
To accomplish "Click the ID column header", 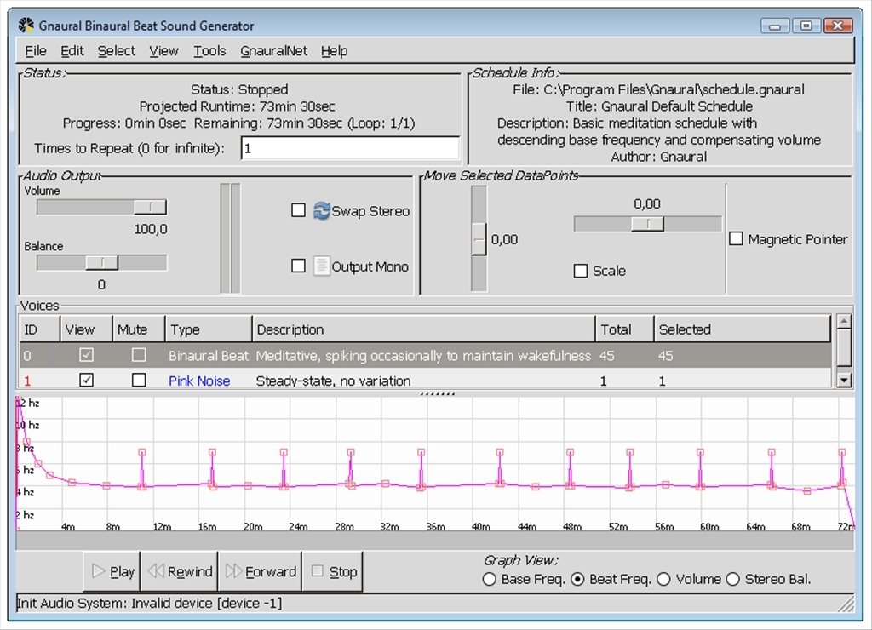I will 39,329.
